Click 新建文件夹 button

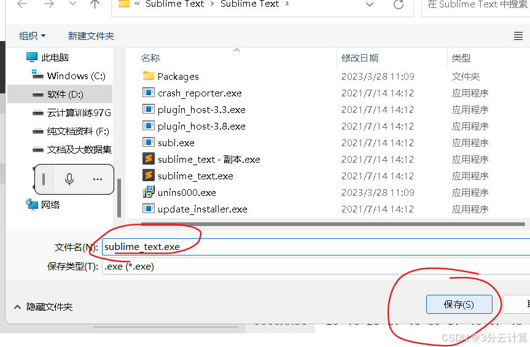(91, 36)
